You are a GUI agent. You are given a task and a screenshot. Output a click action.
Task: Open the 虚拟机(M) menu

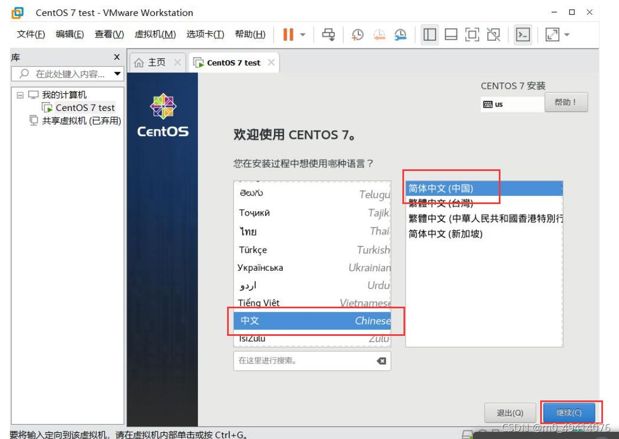(x=155, y=34)
